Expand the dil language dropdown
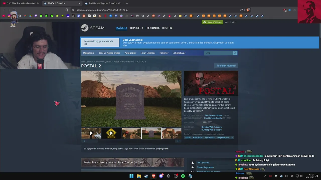This screenshot has height=180, width=321. coord(234,22)
